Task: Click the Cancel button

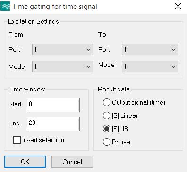Action: [x=72, y=162]
